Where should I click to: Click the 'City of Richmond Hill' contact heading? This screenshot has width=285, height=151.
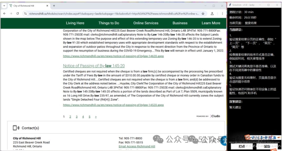coord(27,138)
